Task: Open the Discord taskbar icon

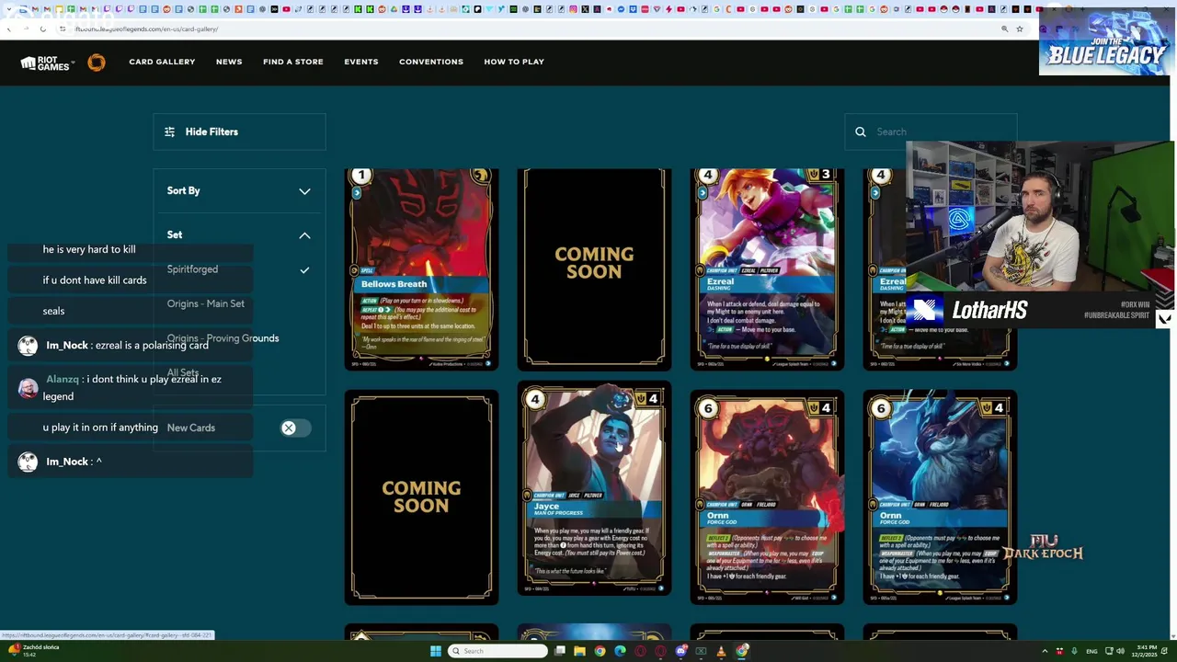Action: (x=680, y=651)
